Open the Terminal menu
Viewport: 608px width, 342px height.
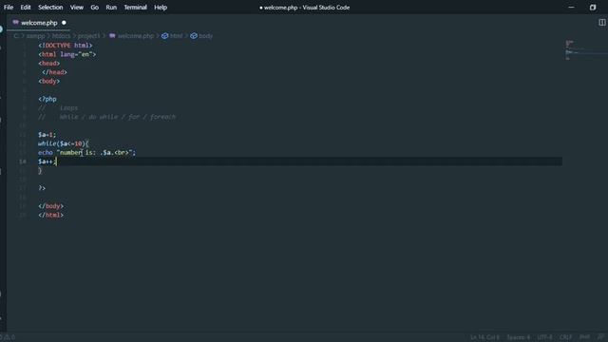point(135,8)
